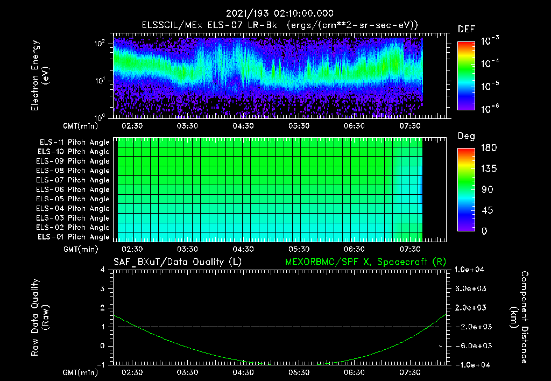Click the timestamp title 2021/193 02:10:00.000
551x381 pixels.
coord(279,13)
